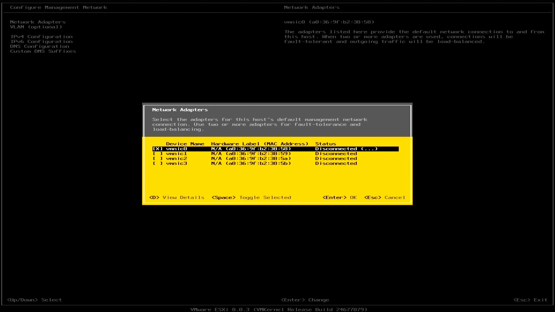Viewport: 555px width, 312px height.
Task: Open DNS Configuration menu entry
Action: [x=40, y=47]
